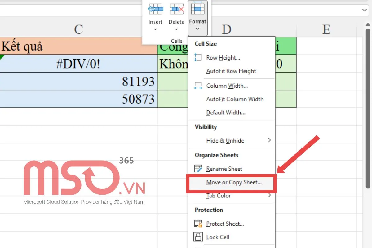
Task: Click the Lock Cell padlock icon
Action: point(199,237)
